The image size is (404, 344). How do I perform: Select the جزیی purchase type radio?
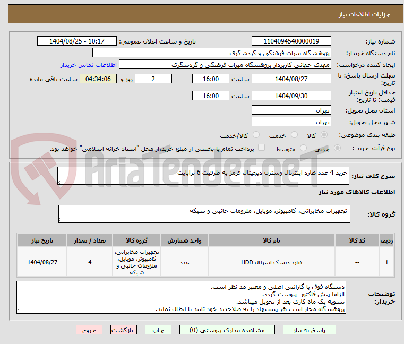pyautogui.click(x=337, y=148)
